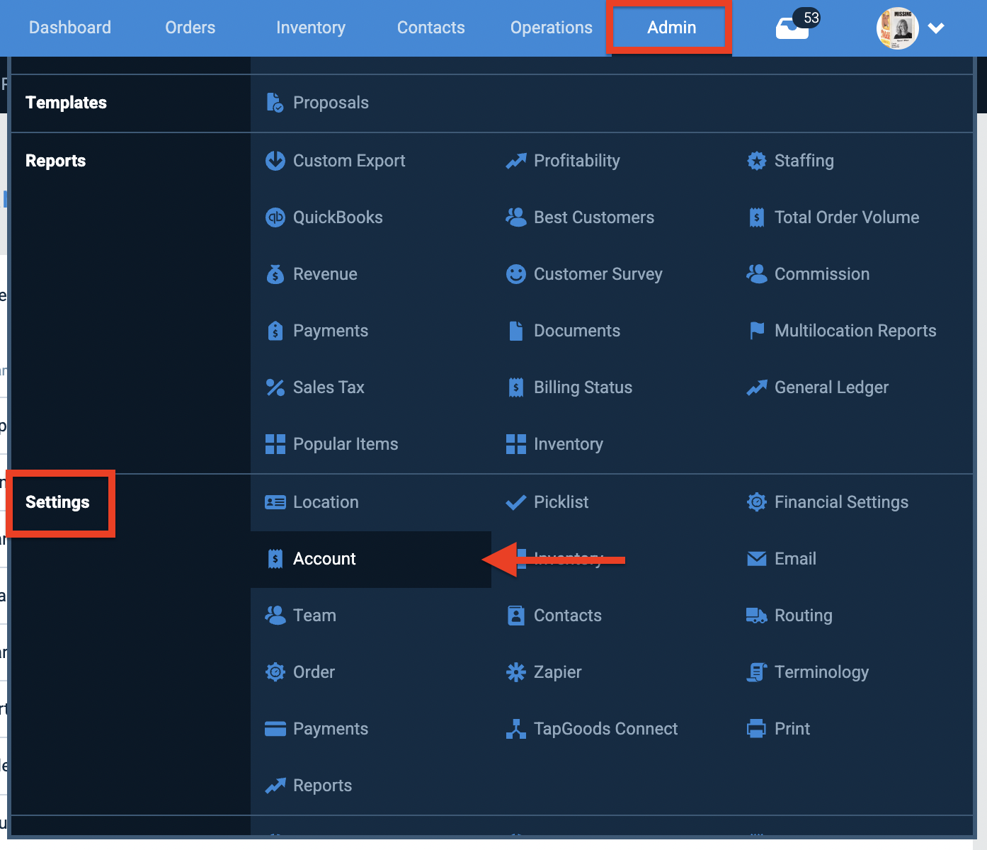Click the user profile avatar

coord(897,28)
